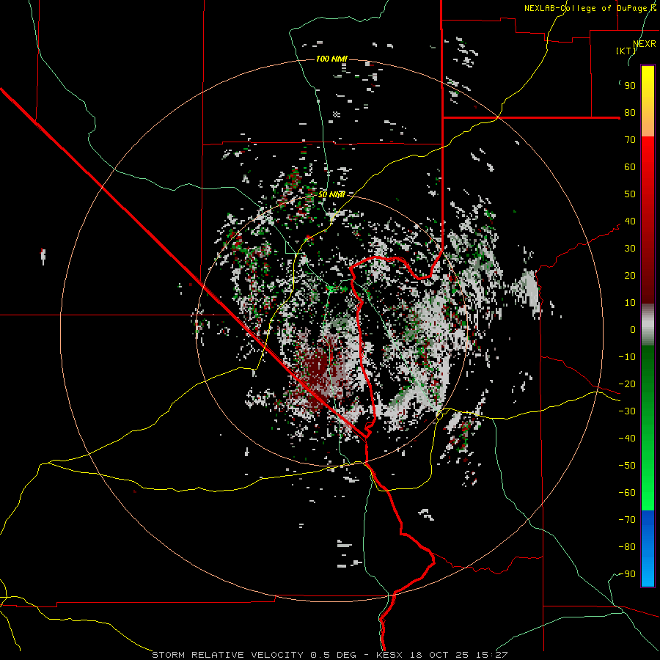
Task: Select the 10 value on velocity scale
Action: coord(630,303)
